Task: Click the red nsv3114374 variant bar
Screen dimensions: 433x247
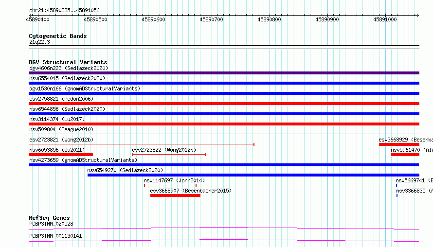Action: (224, 124)
